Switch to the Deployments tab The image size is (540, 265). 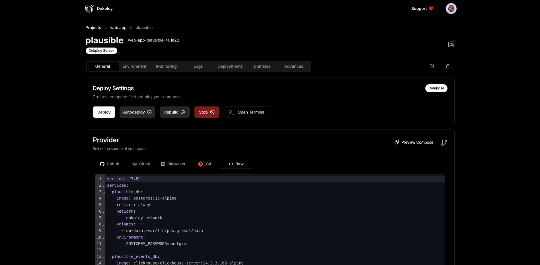(230, 66)
